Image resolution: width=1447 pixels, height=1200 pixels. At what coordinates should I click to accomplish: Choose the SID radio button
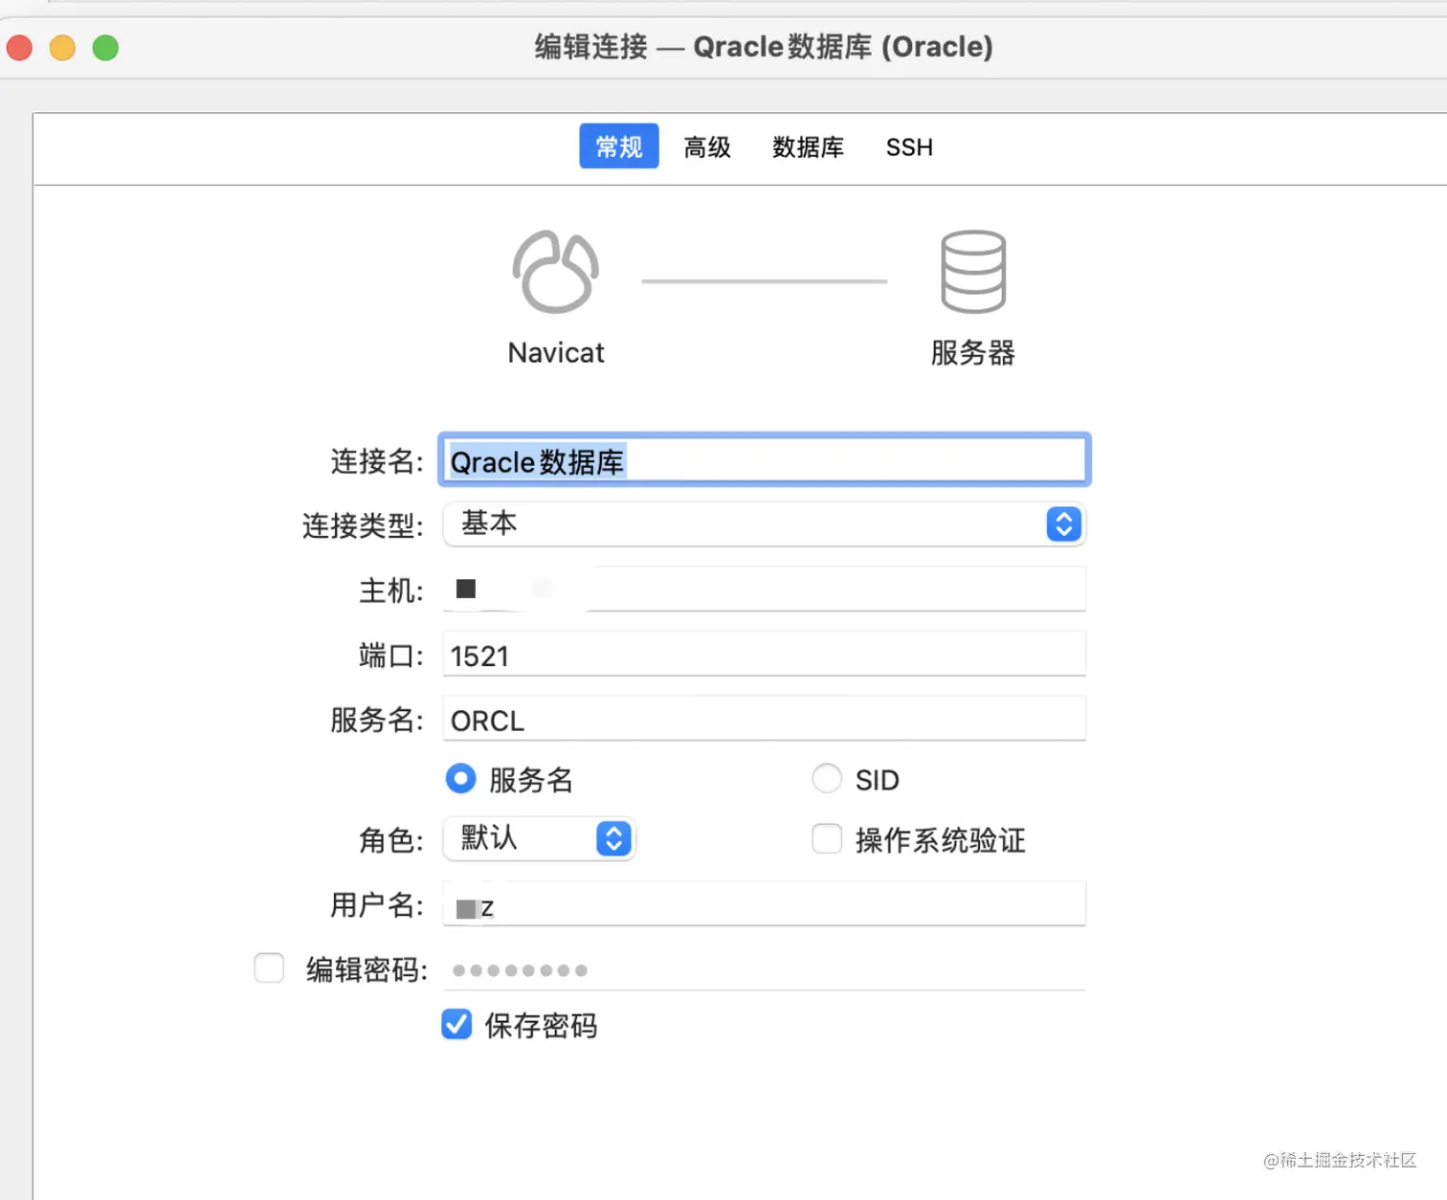click(x=827, y=778)
